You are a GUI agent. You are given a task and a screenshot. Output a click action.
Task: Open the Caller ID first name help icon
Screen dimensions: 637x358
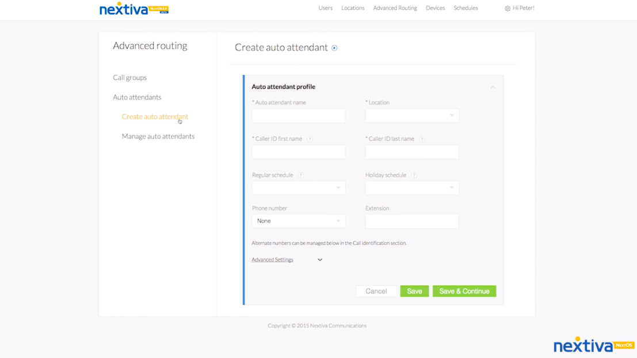pyautogui.click(x=310, y=138)
